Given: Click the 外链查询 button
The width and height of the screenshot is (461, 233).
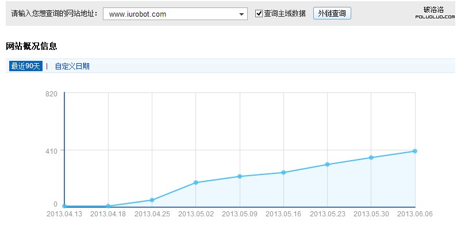Looking at the screenshot, I should coord(332,13).
